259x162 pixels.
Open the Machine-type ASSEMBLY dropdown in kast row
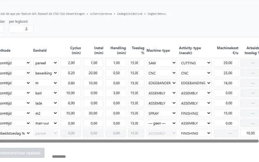coord(162,93)
